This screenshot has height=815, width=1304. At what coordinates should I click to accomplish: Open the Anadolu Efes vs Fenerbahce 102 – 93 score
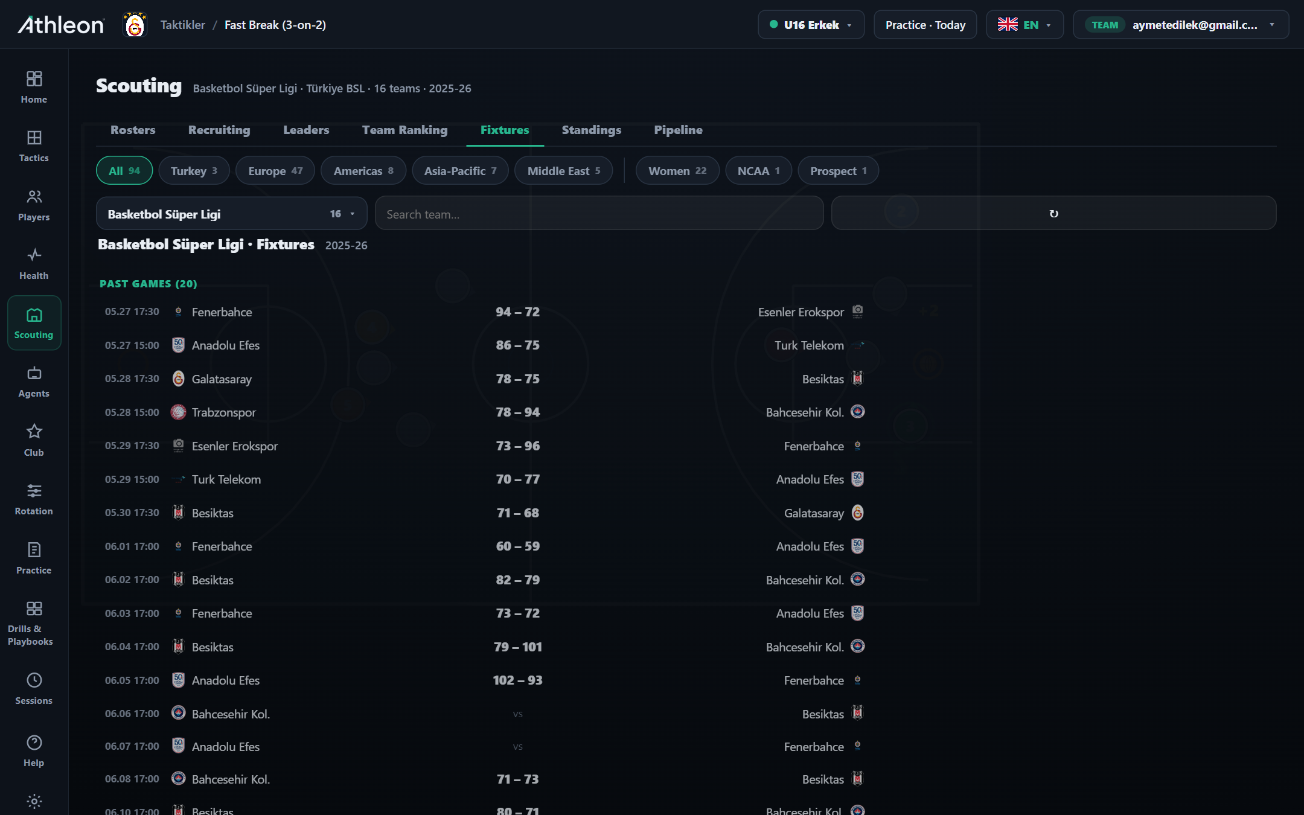(517, 680)
